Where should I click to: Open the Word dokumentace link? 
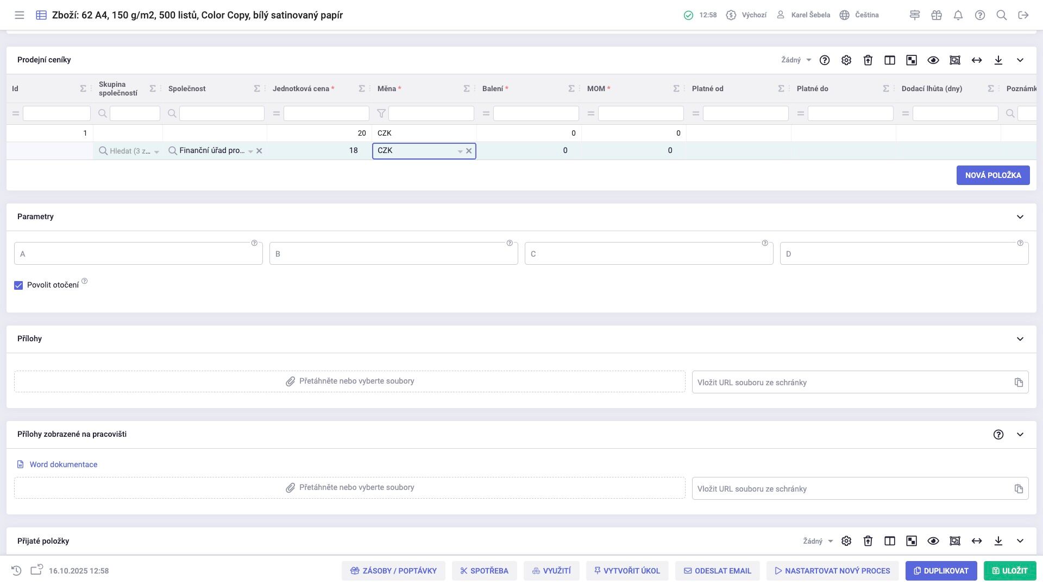coord(64,464)
